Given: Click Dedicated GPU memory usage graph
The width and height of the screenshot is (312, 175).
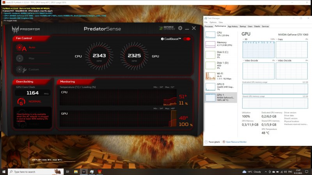Looking at the screenshot, I should [x=275, y=89].
